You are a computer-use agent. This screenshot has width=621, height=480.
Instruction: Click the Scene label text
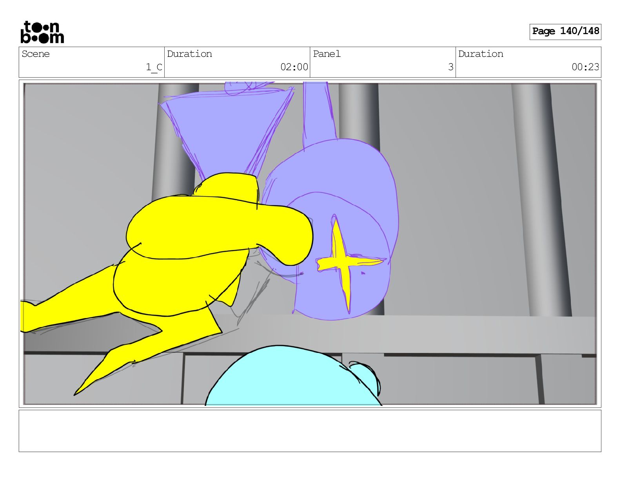[36, 54]
